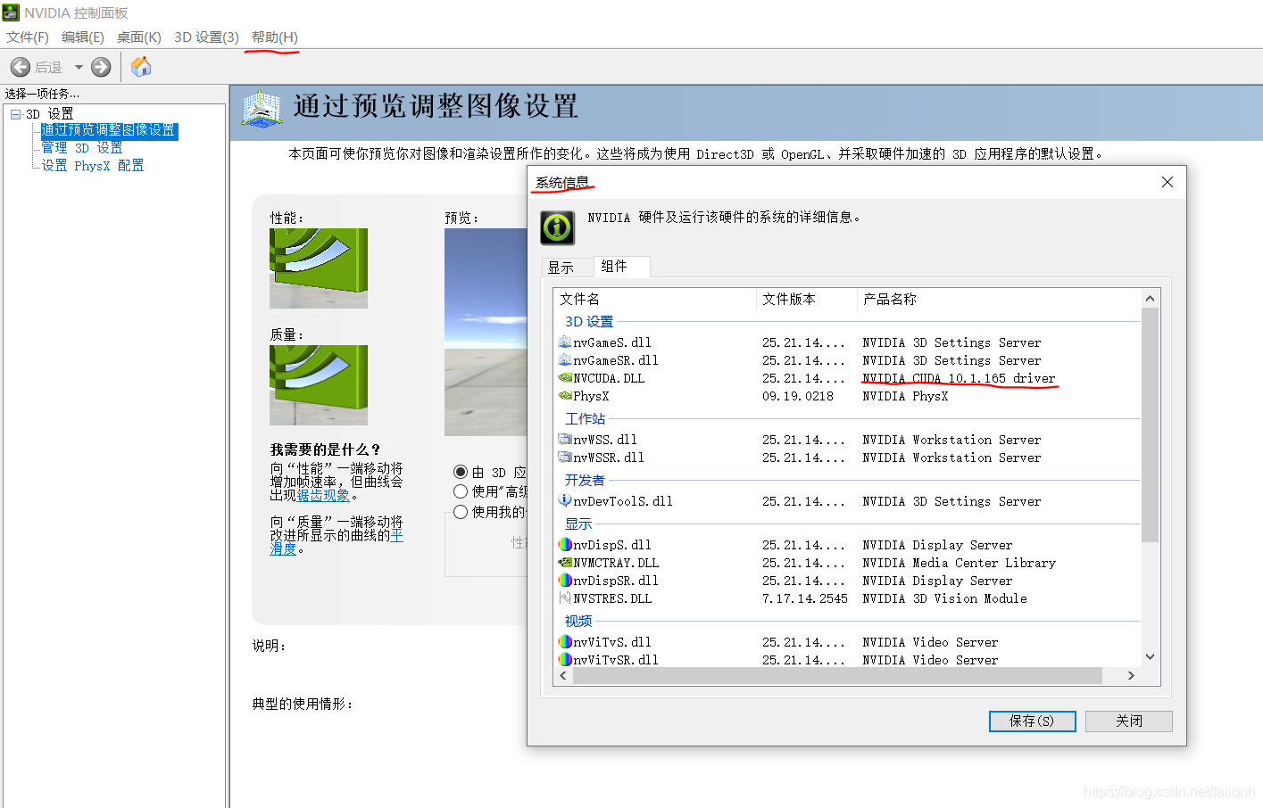1263x808 pixels.
Task: Select the 09.19.0218 PhysX version cell
Action: point(798,396)
